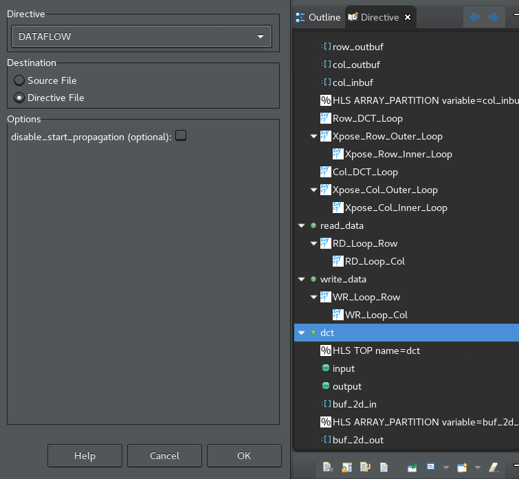The image size is (519, 479).
Task: Select the Directive File destination
Action: 19,98
